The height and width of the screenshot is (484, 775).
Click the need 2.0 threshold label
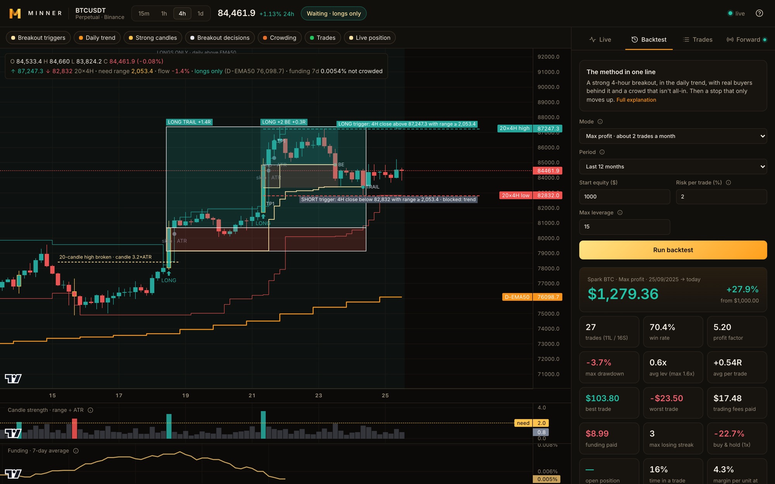coord(531,423)
